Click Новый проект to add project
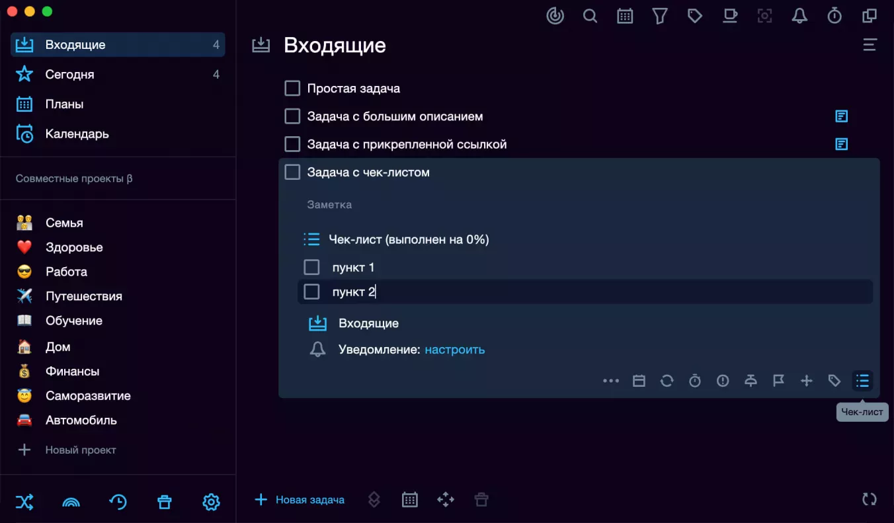This screenshot has width=894, height=523. pos(66,450)
